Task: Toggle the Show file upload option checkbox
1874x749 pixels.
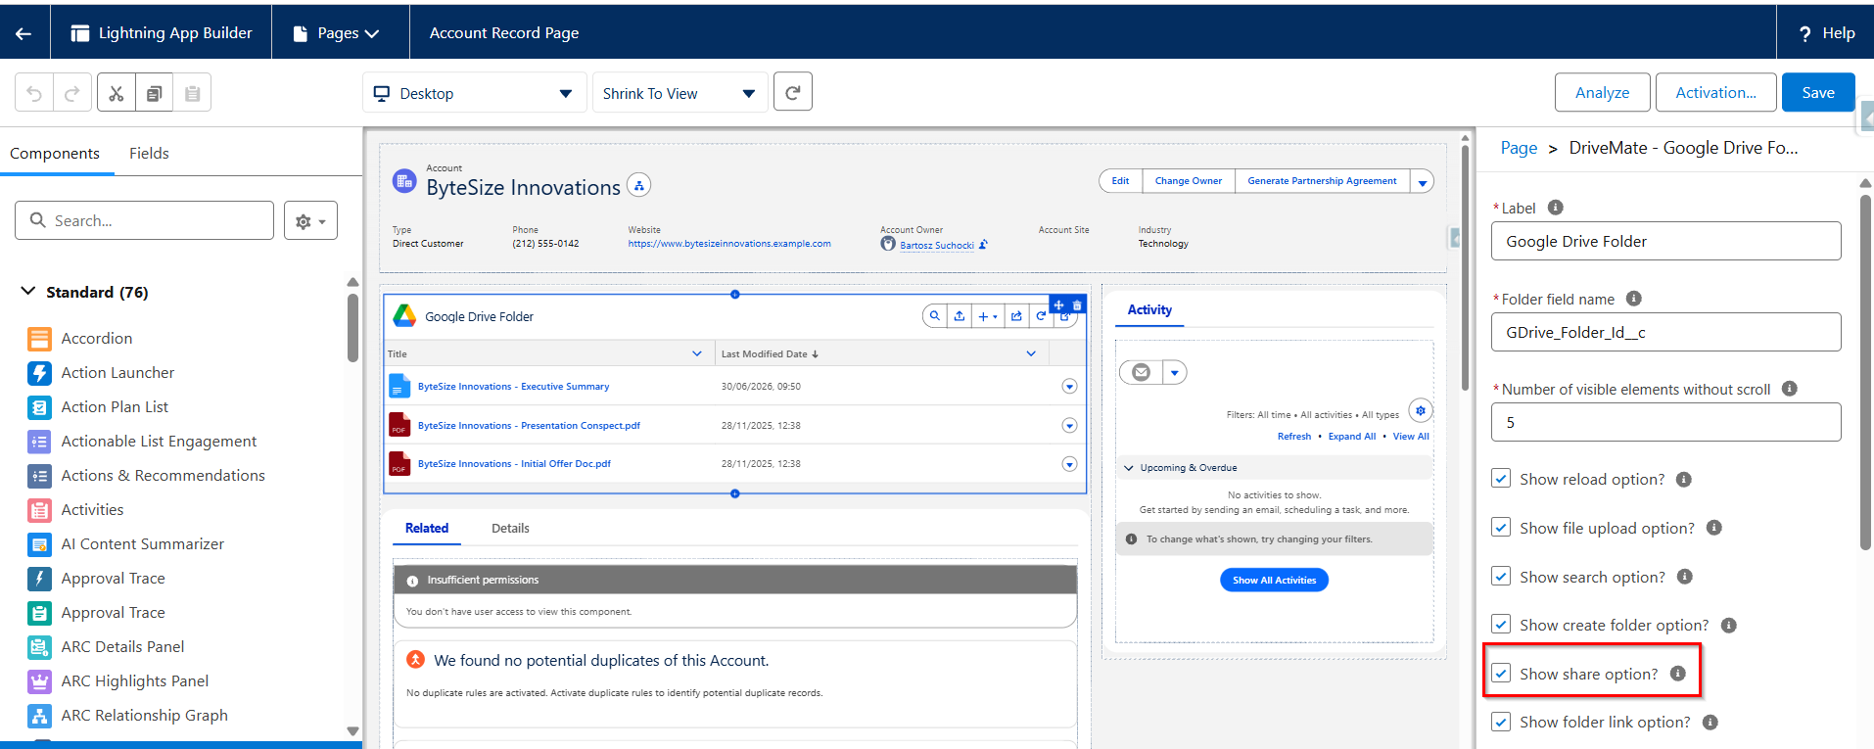Action: click(x=1501, y=528)
